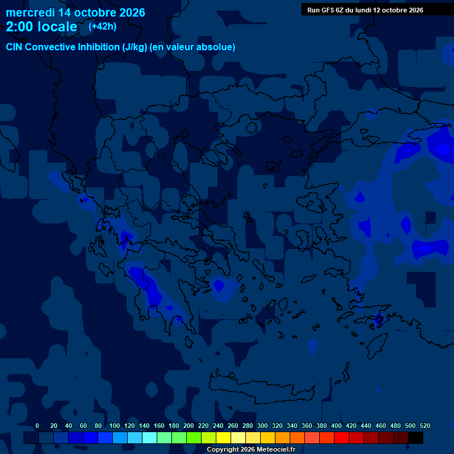This screenshot has height=454, width=454.
Task: Click the date heading 'mercredi 14 octobre 2026'
Action: tap(75, 13)
